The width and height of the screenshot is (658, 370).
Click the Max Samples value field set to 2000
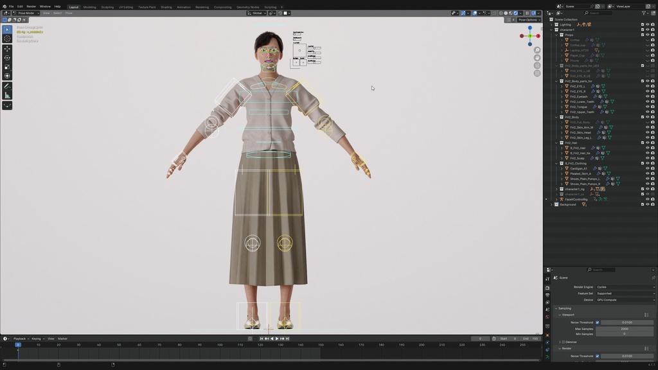point(625,328)
